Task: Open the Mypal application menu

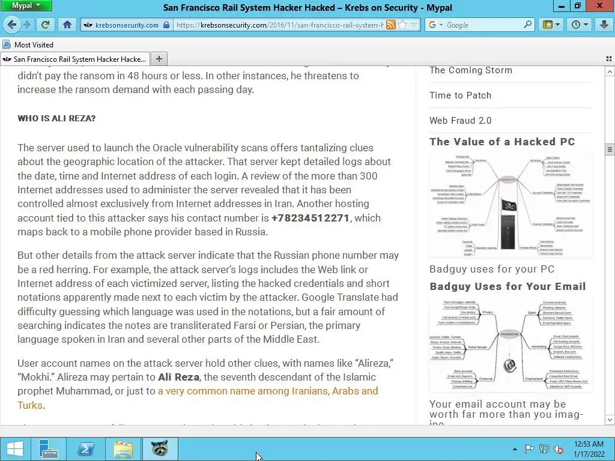Action: click(x=26, y=5)
